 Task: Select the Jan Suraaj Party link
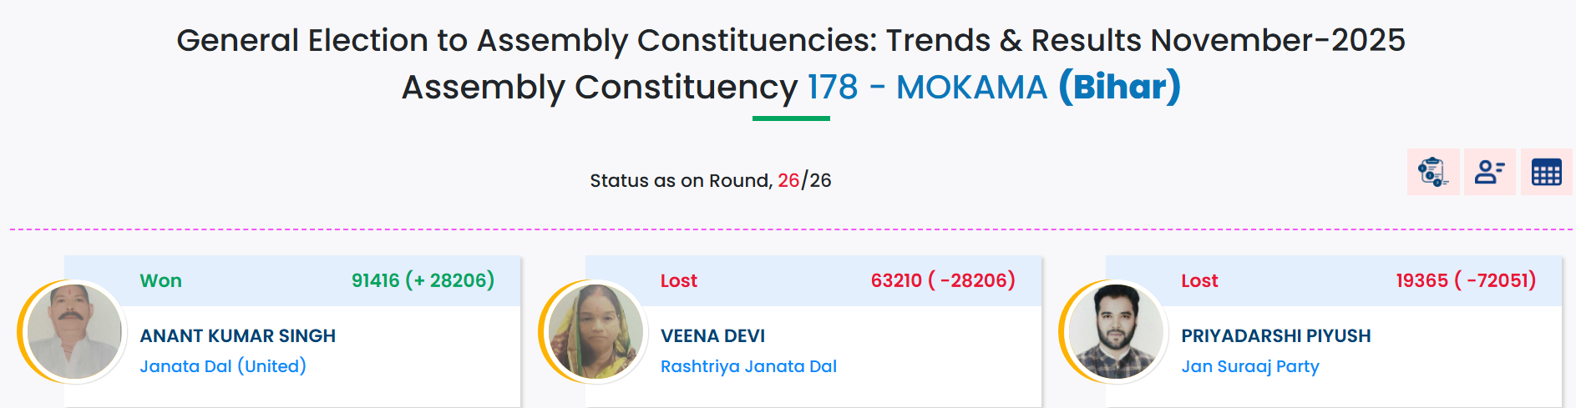click(1249, 366)
